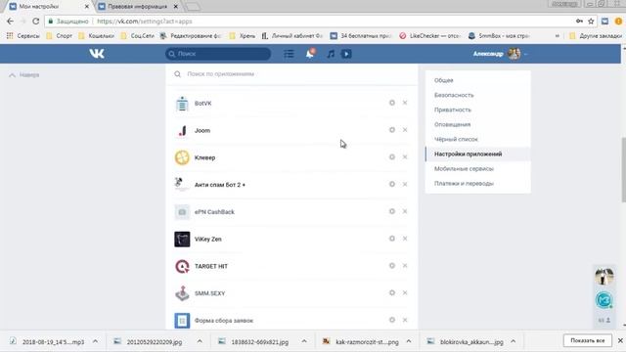Viewport: 626px width, 352px height.
Task: Open settings gear for Joom app
Action: click(392, 130)
